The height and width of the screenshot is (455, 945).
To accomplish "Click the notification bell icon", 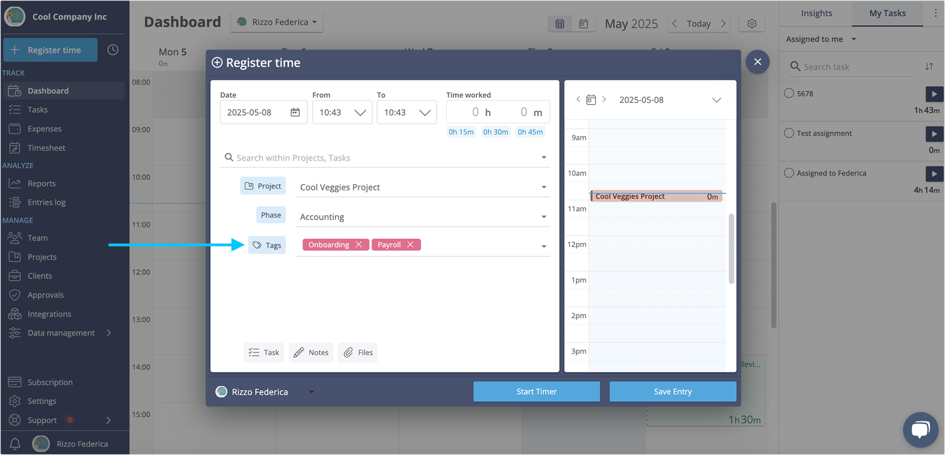I will coord(15,443).
